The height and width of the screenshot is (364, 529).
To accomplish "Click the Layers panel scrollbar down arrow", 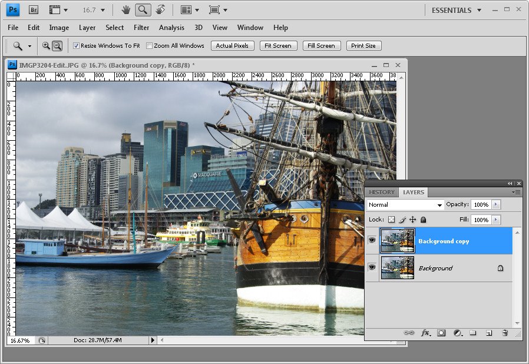I will (517, 323).
